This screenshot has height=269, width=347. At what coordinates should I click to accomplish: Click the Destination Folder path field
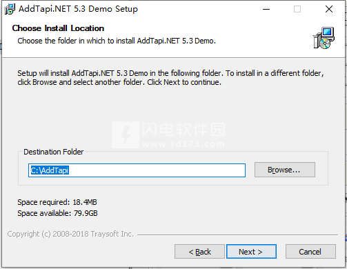137,170
